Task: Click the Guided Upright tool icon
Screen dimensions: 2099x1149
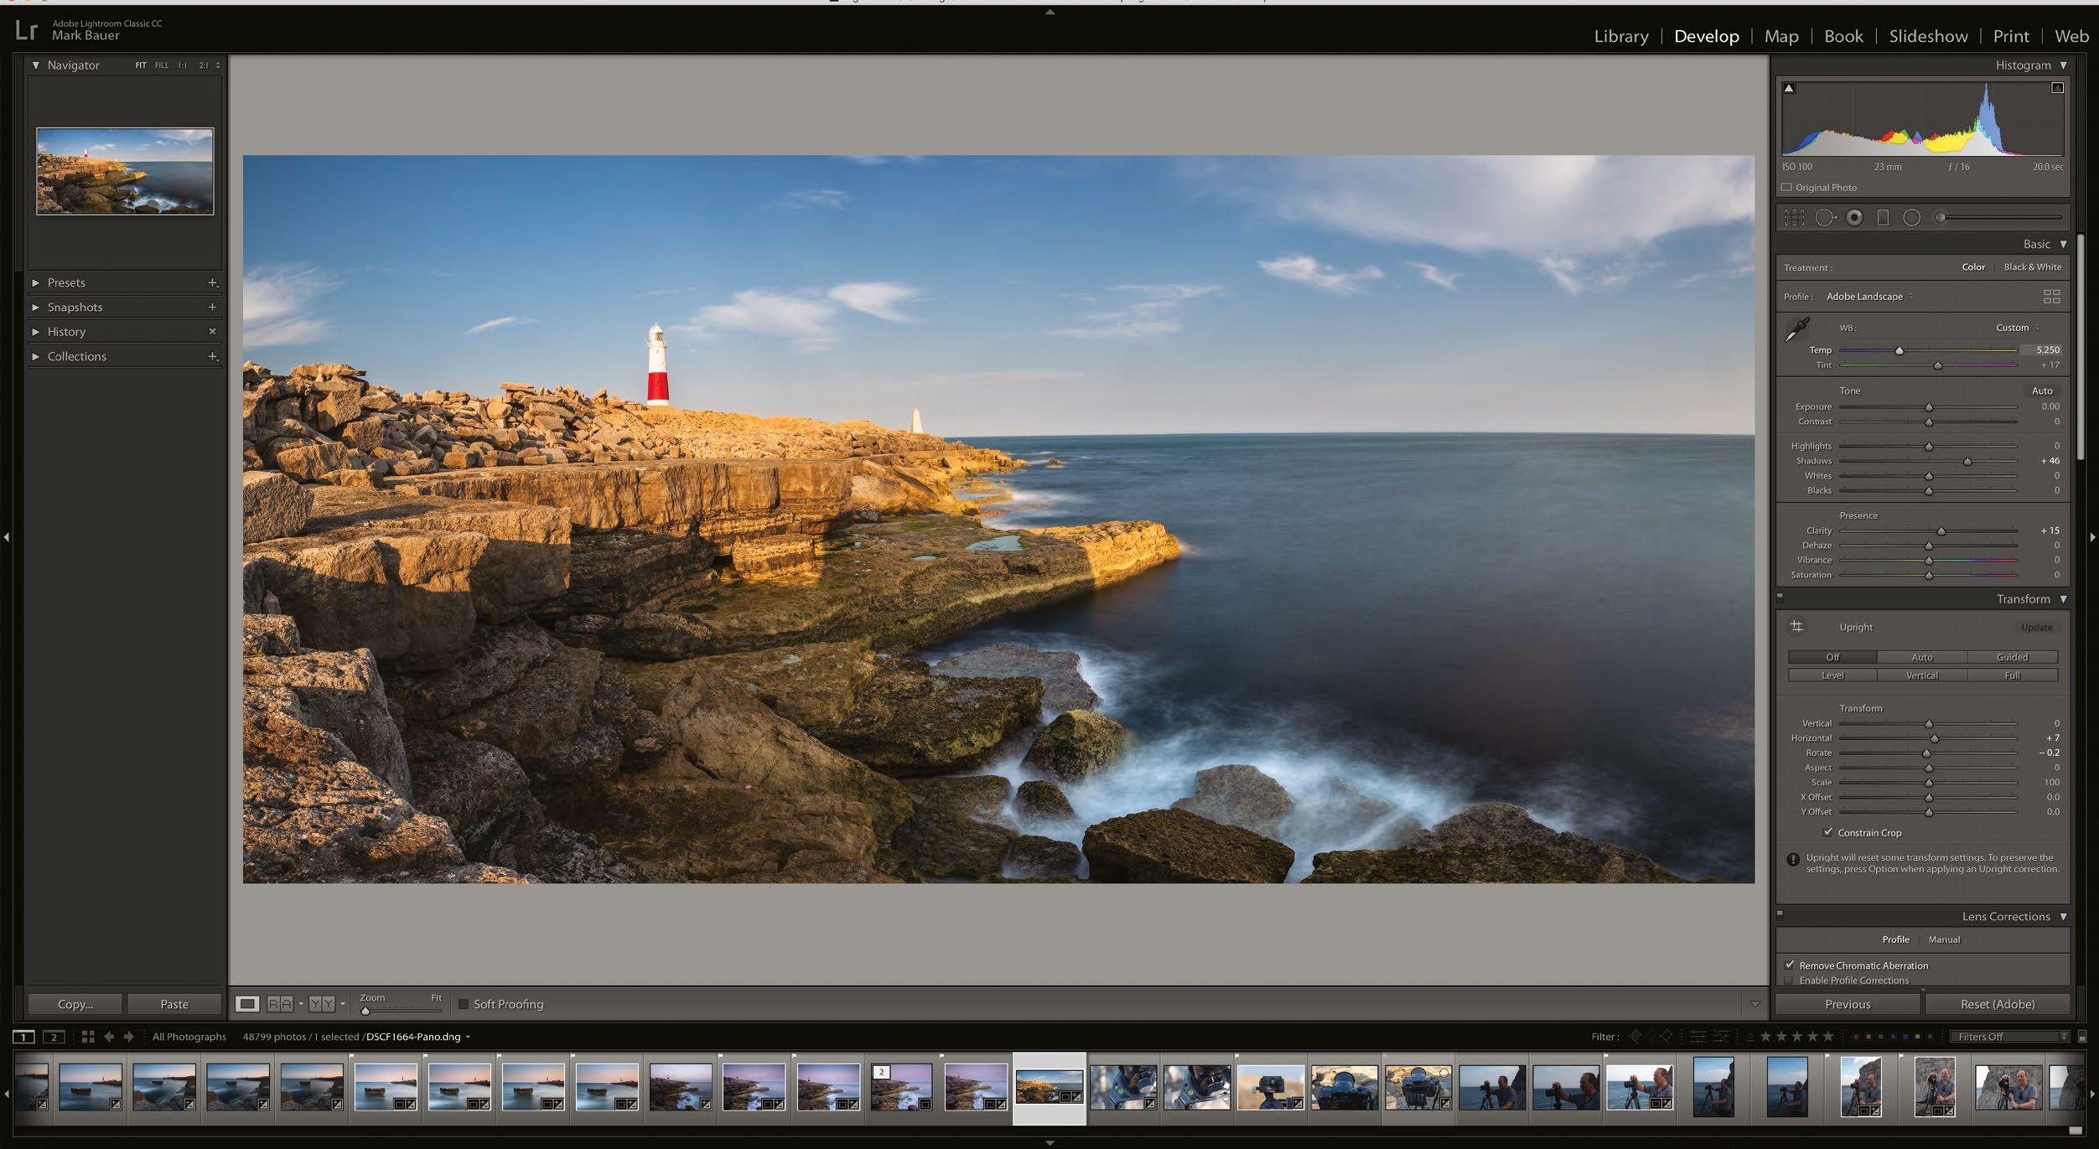Action: coord(1796,627)
